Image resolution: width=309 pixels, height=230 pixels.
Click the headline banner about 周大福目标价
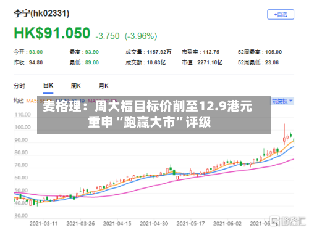pos(154,115)
